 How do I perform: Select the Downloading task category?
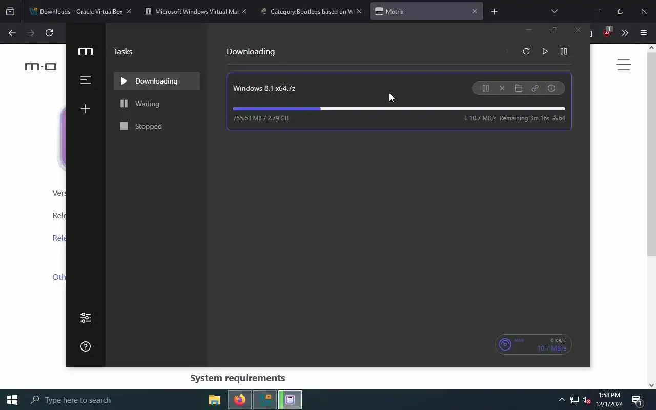click(x=157, y=81)
